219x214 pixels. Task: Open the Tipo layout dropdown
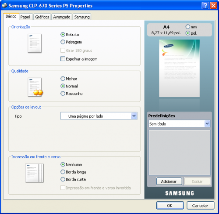[99, 116]
